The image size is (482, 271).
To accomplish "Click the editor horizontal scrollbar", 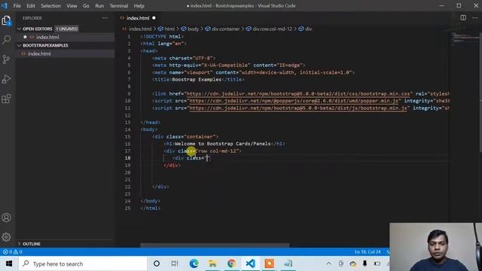I will 215,245.
